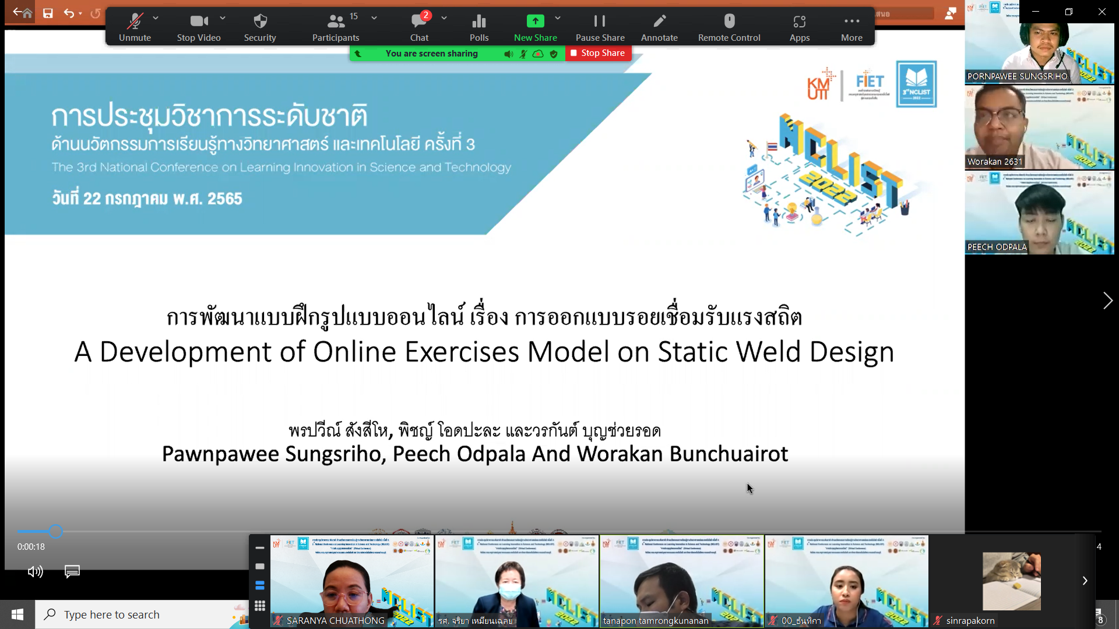The width and height of the screenshot is (1119, 629).
Task: Expand video options arrow beside Stop Video
Action: click(223, 18)
